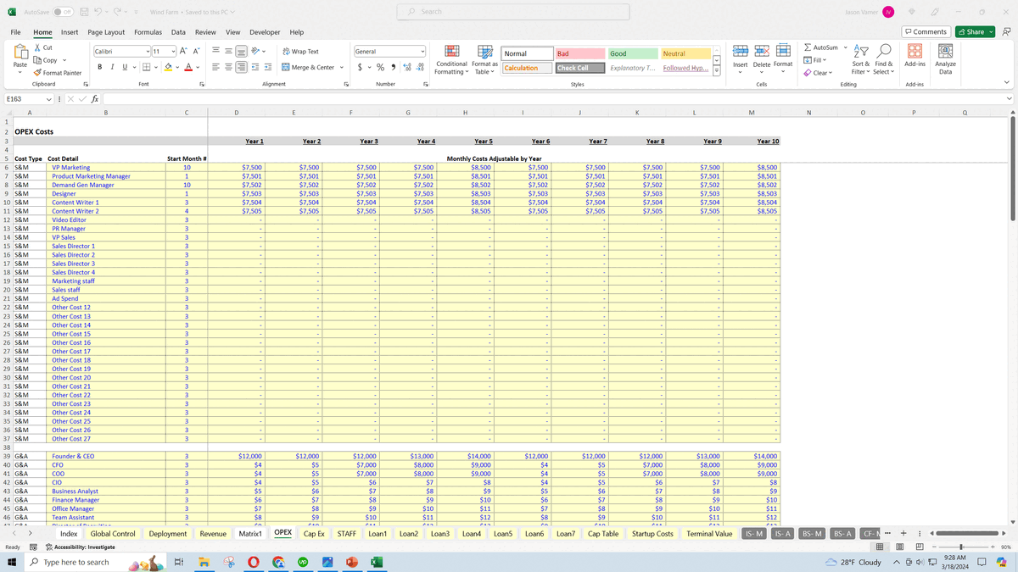Launch Analyze Data
1018x572 pixels.
click(948, 59)
